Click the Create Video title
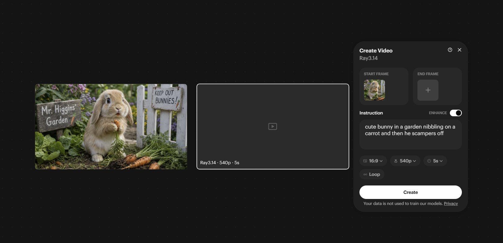 (x=376, y=51)
